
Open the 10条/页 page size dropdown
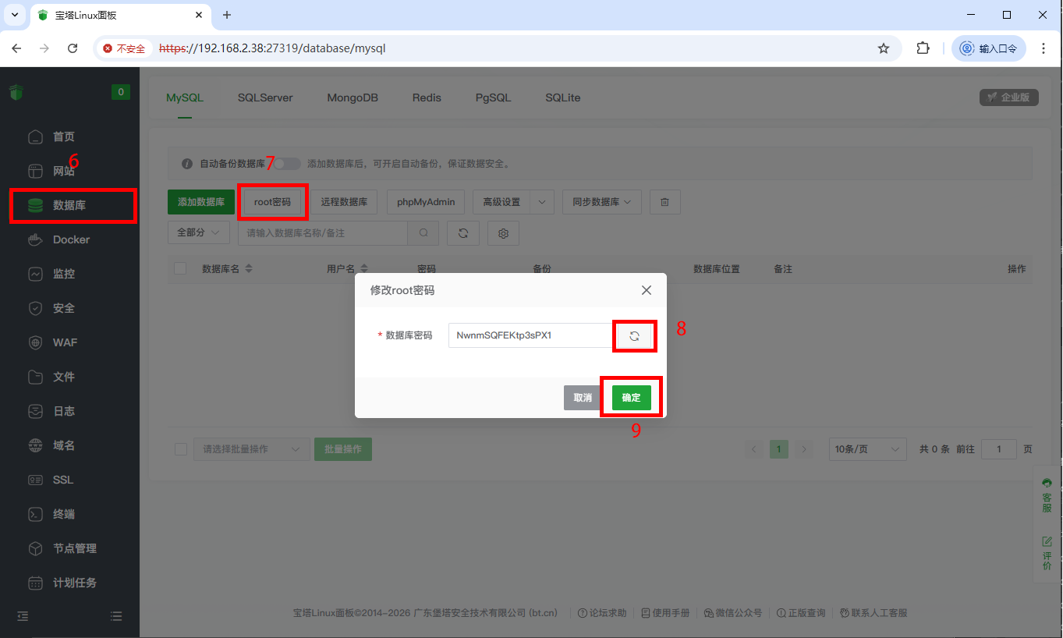point(866,449)
